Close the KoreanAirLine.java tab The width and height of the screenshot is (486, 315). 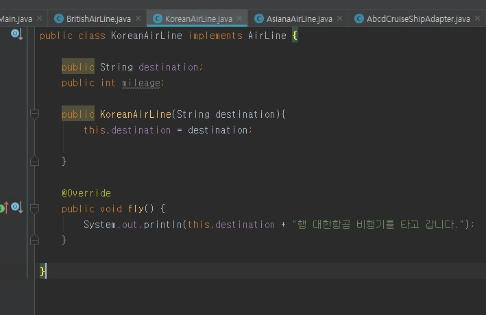coord(240,18)
